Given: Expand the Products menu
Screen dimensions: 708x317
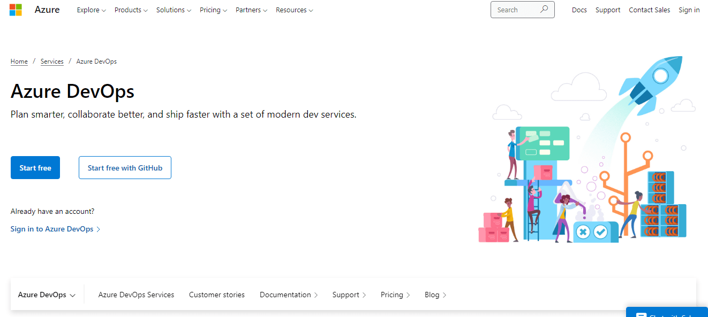Looking at the screenshot, I should point(131,10).
